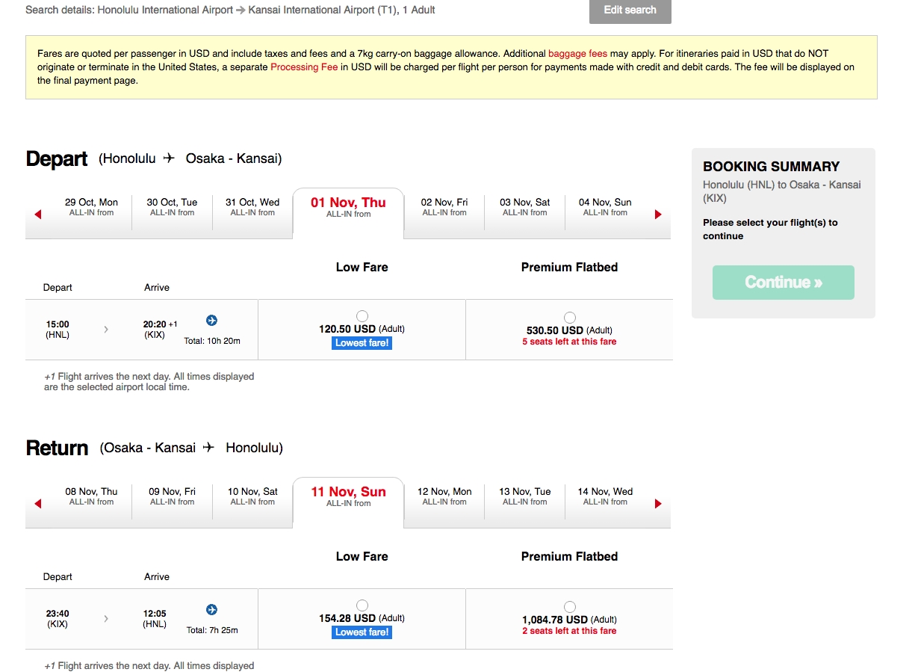Open the baggage fees link
The width and height of the screenshot is (918, 672).
pos(577,53)
